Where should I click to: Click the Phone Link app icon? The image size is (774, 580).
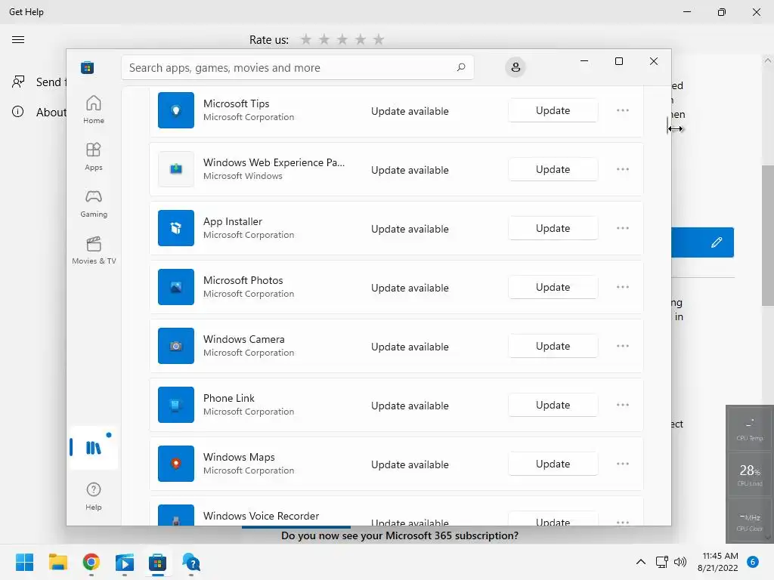[x=175, y=405]
